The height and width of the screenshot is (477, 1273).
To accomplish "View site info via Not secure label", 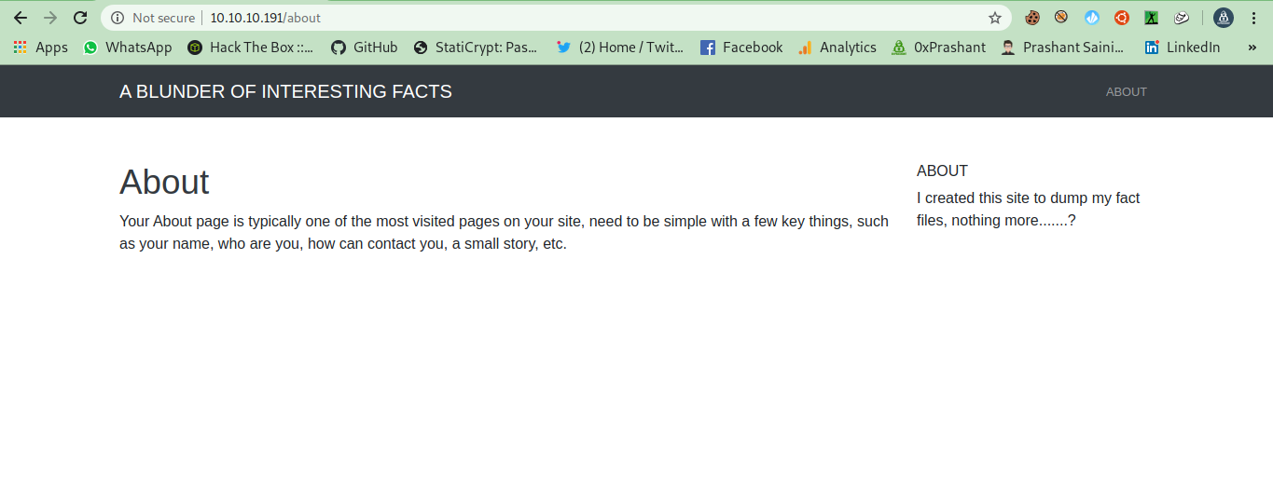I will (x=154, y=18).
